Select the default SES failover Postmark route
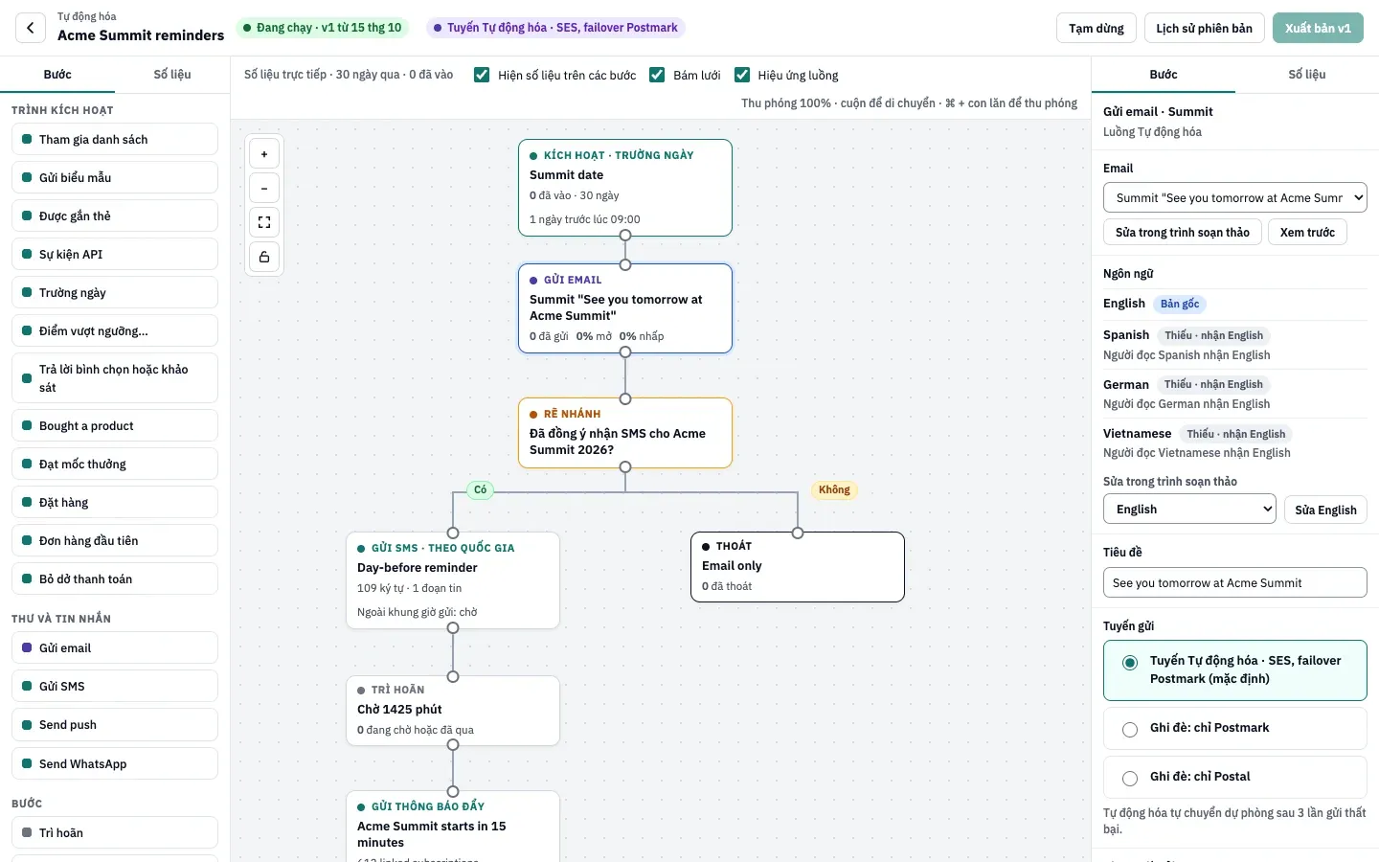Screen dimensions: 1379x862 [x=1234, y=670]
